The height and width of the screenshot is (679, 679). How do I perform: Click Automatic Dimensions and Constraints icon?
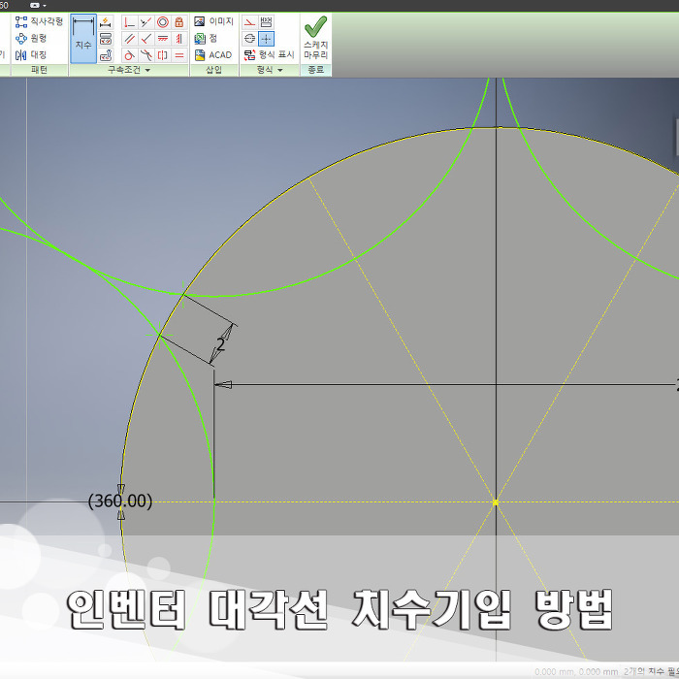coord(106,22)
